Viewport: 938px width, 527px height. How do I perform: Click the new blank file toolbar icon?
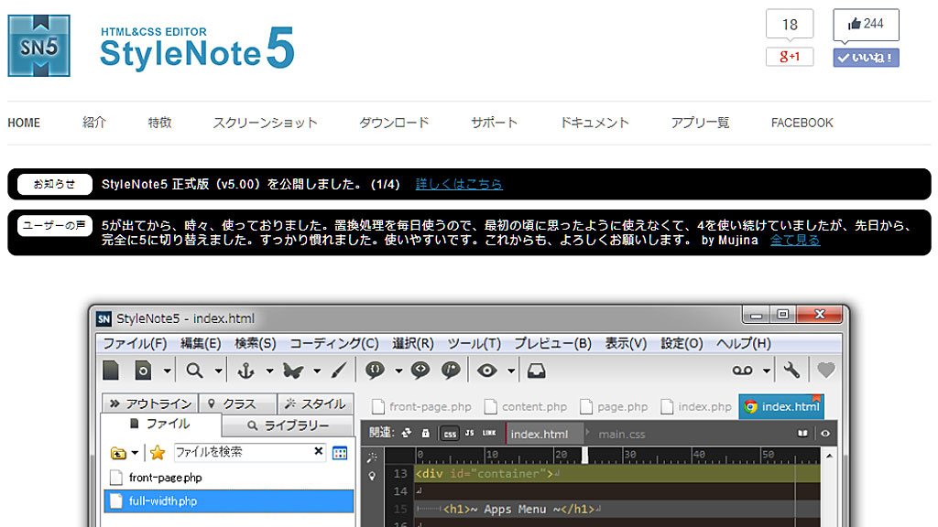coord(111,371)
